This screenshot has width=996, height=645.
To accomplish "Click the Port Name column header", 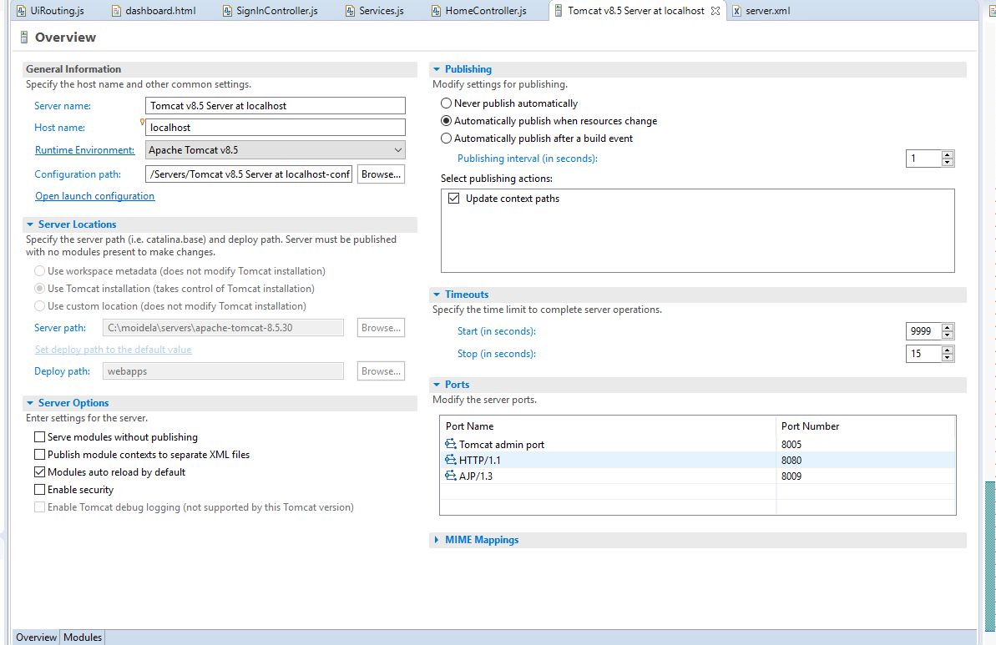I will coord(607,426).
